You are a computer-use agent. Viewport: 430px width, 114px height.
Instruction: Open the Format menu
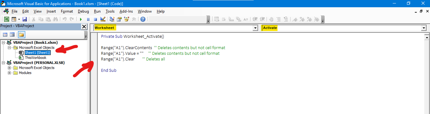pos(67,11)
